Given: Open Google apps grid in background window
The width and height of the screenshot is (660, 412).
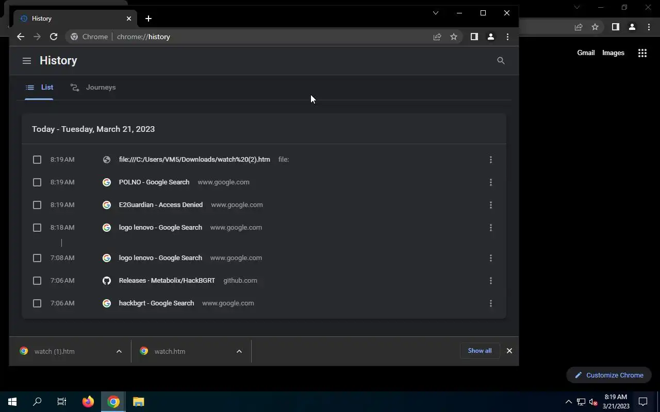Looking at the screenshot, I should (642, 53).
